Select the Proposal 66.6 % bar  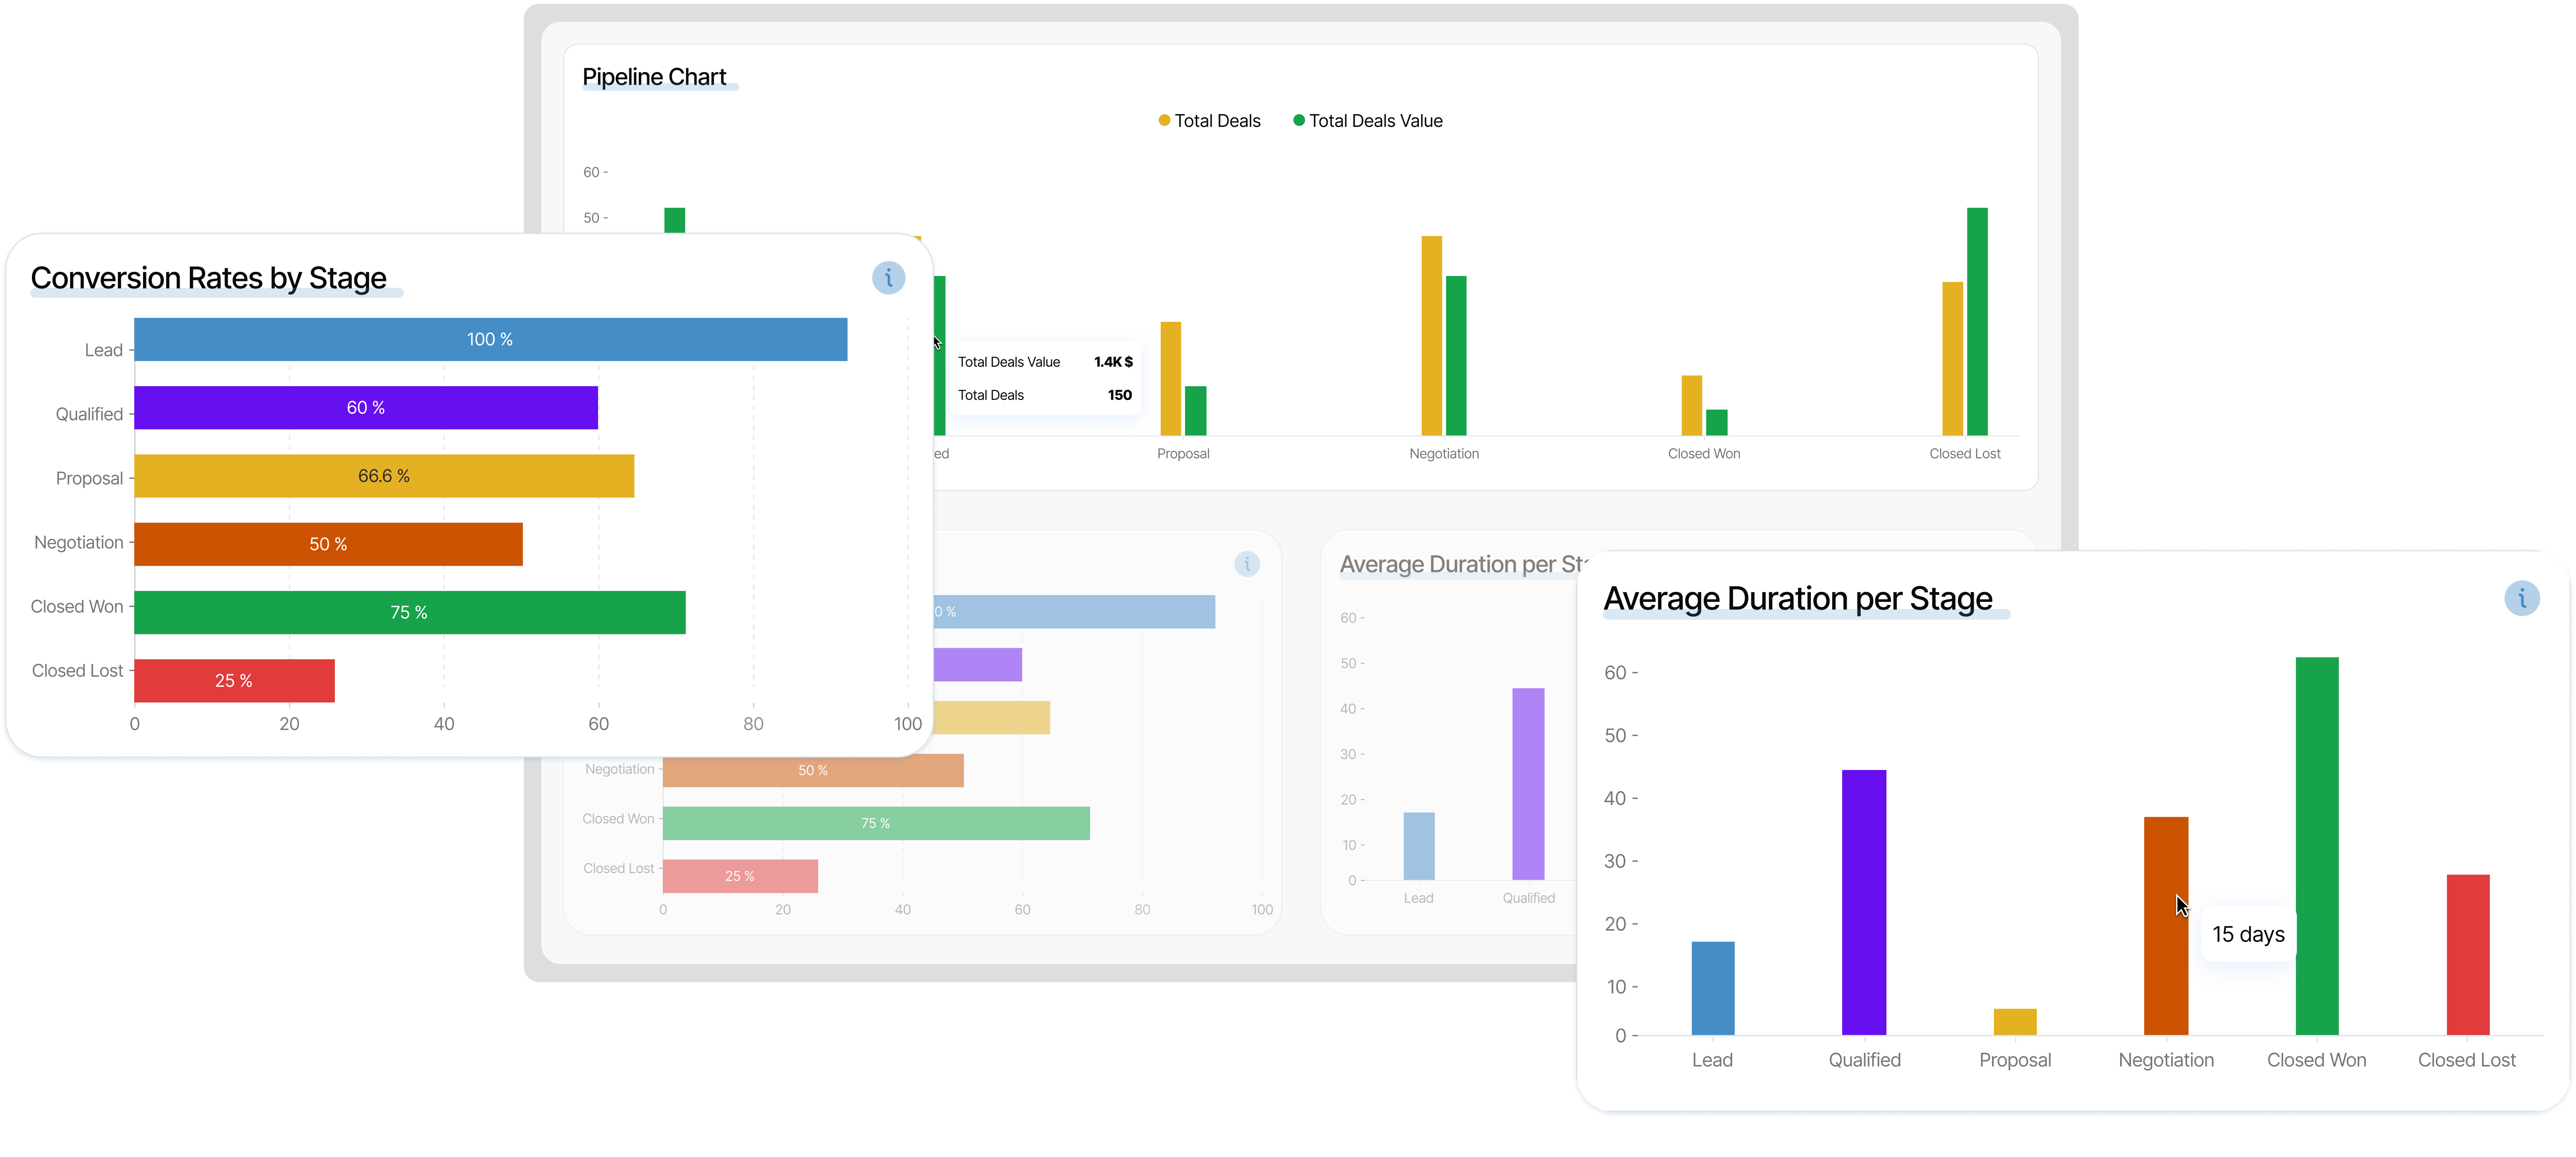(384, 476)
